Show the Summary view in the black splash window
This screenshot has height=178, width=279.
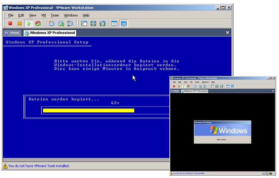pyautogui.click(x=227, y=86)
